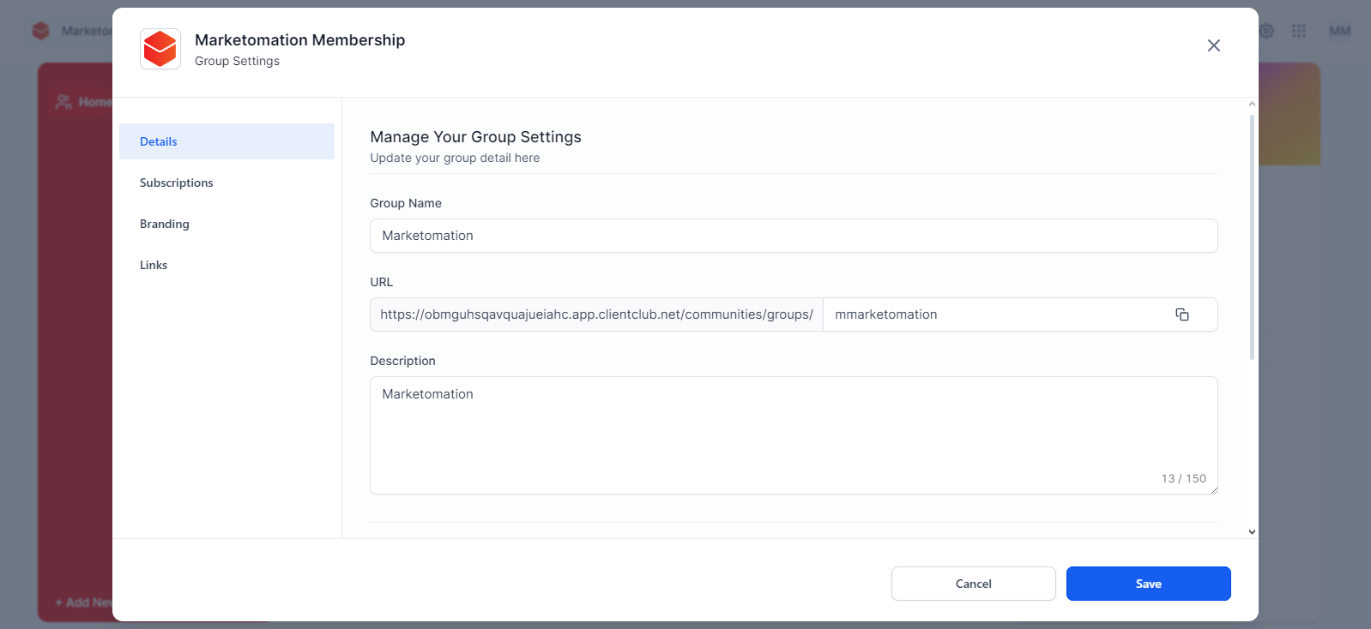Click the settings scrollbar thumb

[x=1252, y=236]
